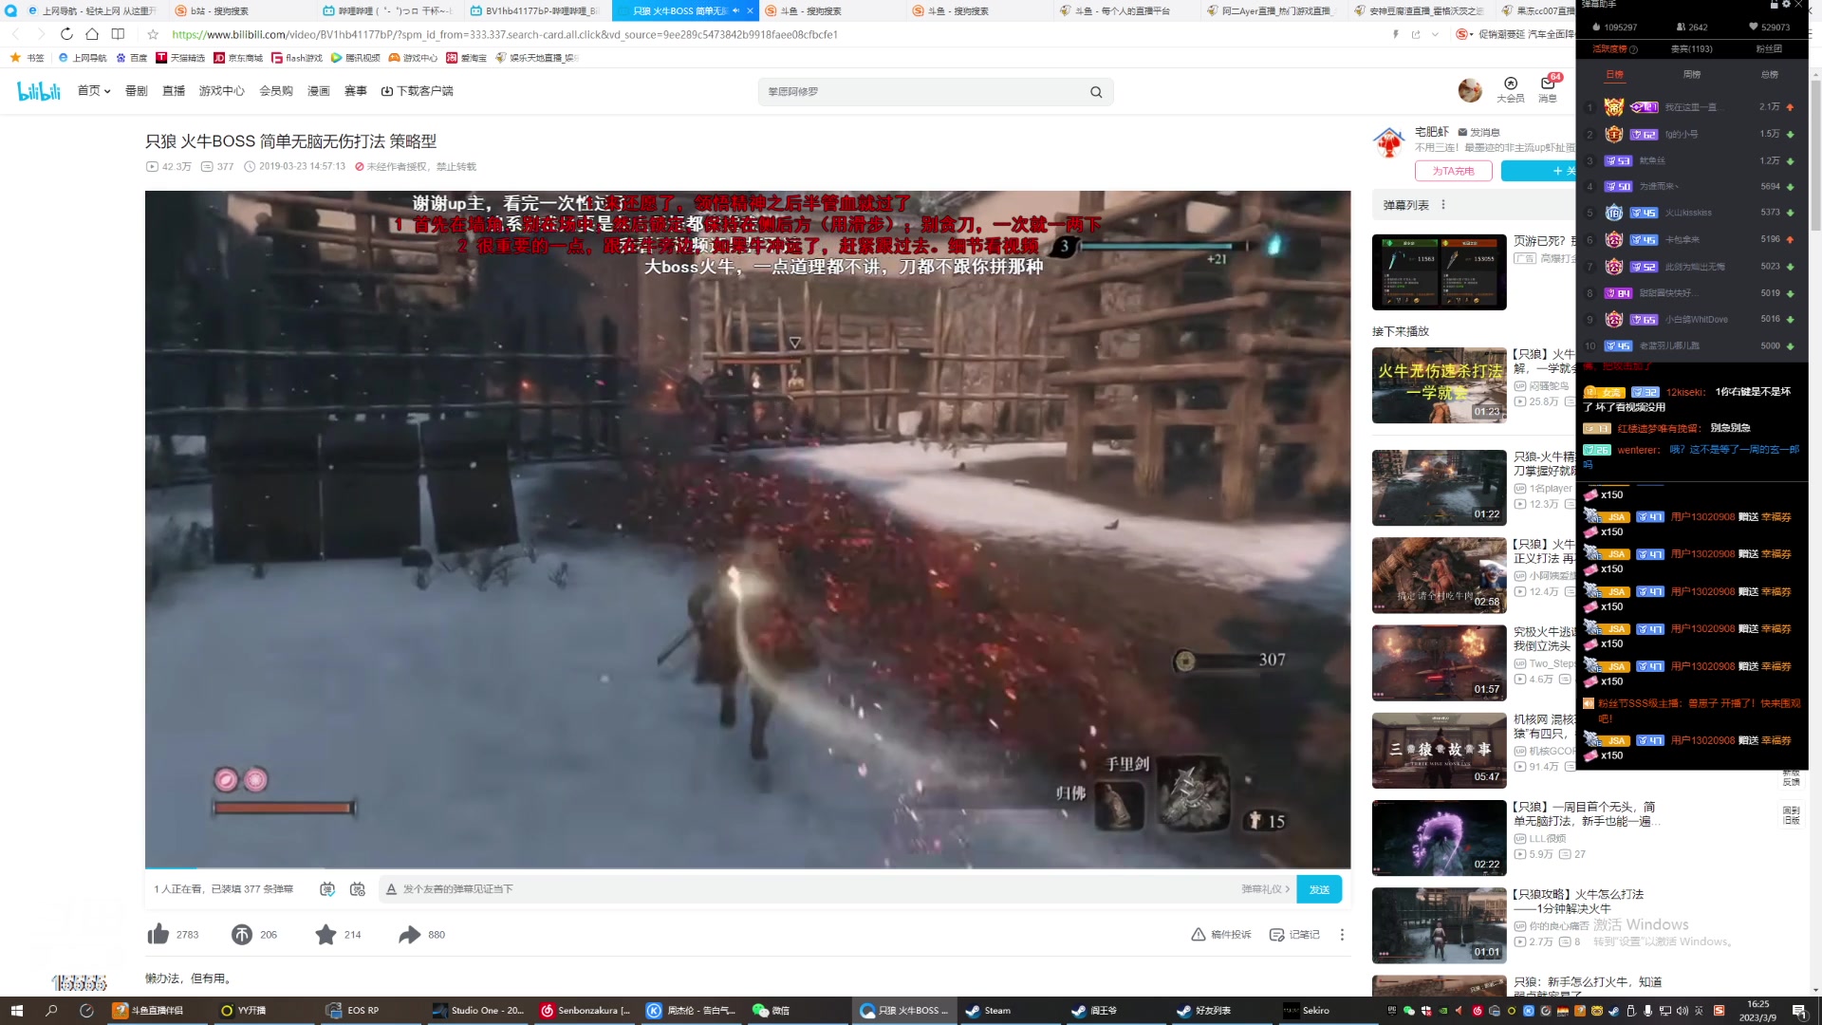1822x1025 pixels.
Task: Click 活跃度榜 help question icon
Action: click(x=1633, y=49)
